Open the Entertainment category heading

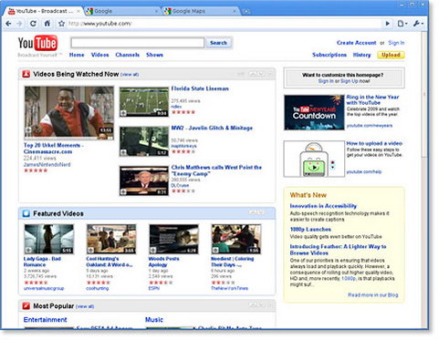[45, 320]
